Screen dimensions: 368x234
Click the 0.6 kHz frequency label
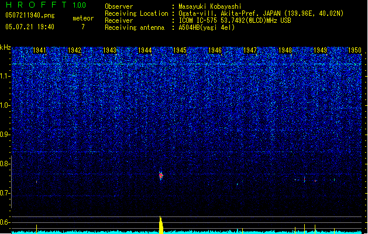[5, 222]
